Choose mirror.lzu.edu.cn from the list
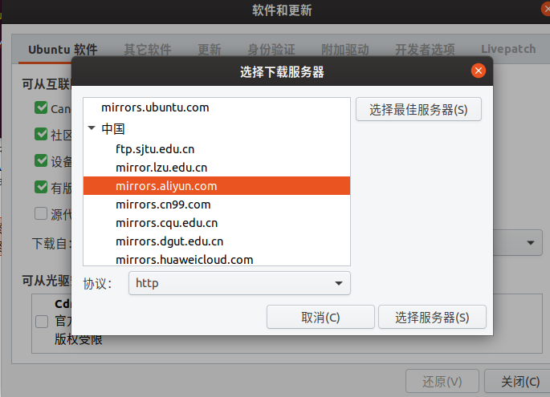The height and width of the screenshot is (397, 550). click(217, 168)
